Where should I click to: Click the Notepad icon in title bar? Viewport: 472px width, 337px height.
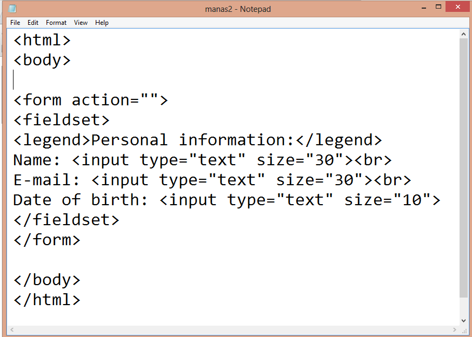[x=12, y=9]
